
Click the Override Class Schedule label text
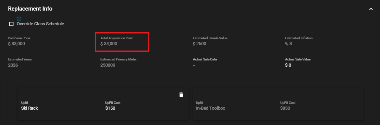coord(40,24)
